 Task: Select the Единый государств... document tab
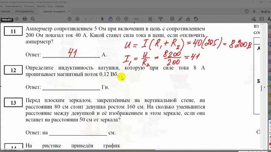tap(55, 11)
